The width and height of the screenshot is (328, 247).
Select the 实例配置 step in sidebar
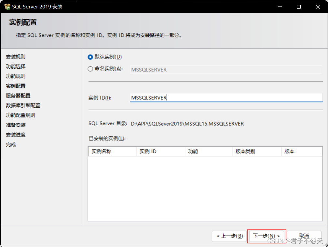click(16, 86)
